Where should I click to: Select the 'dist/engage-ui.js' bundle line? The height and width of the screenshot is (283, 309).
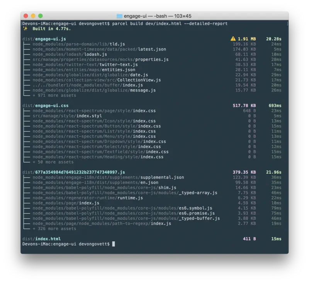coord(44,39)
